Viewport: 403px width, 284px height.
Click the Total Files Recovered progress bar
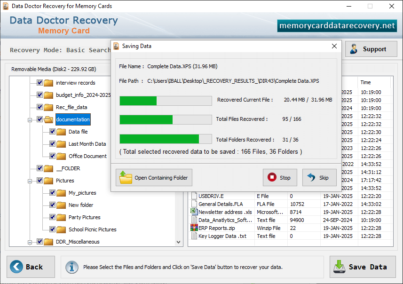click(166, 120)
